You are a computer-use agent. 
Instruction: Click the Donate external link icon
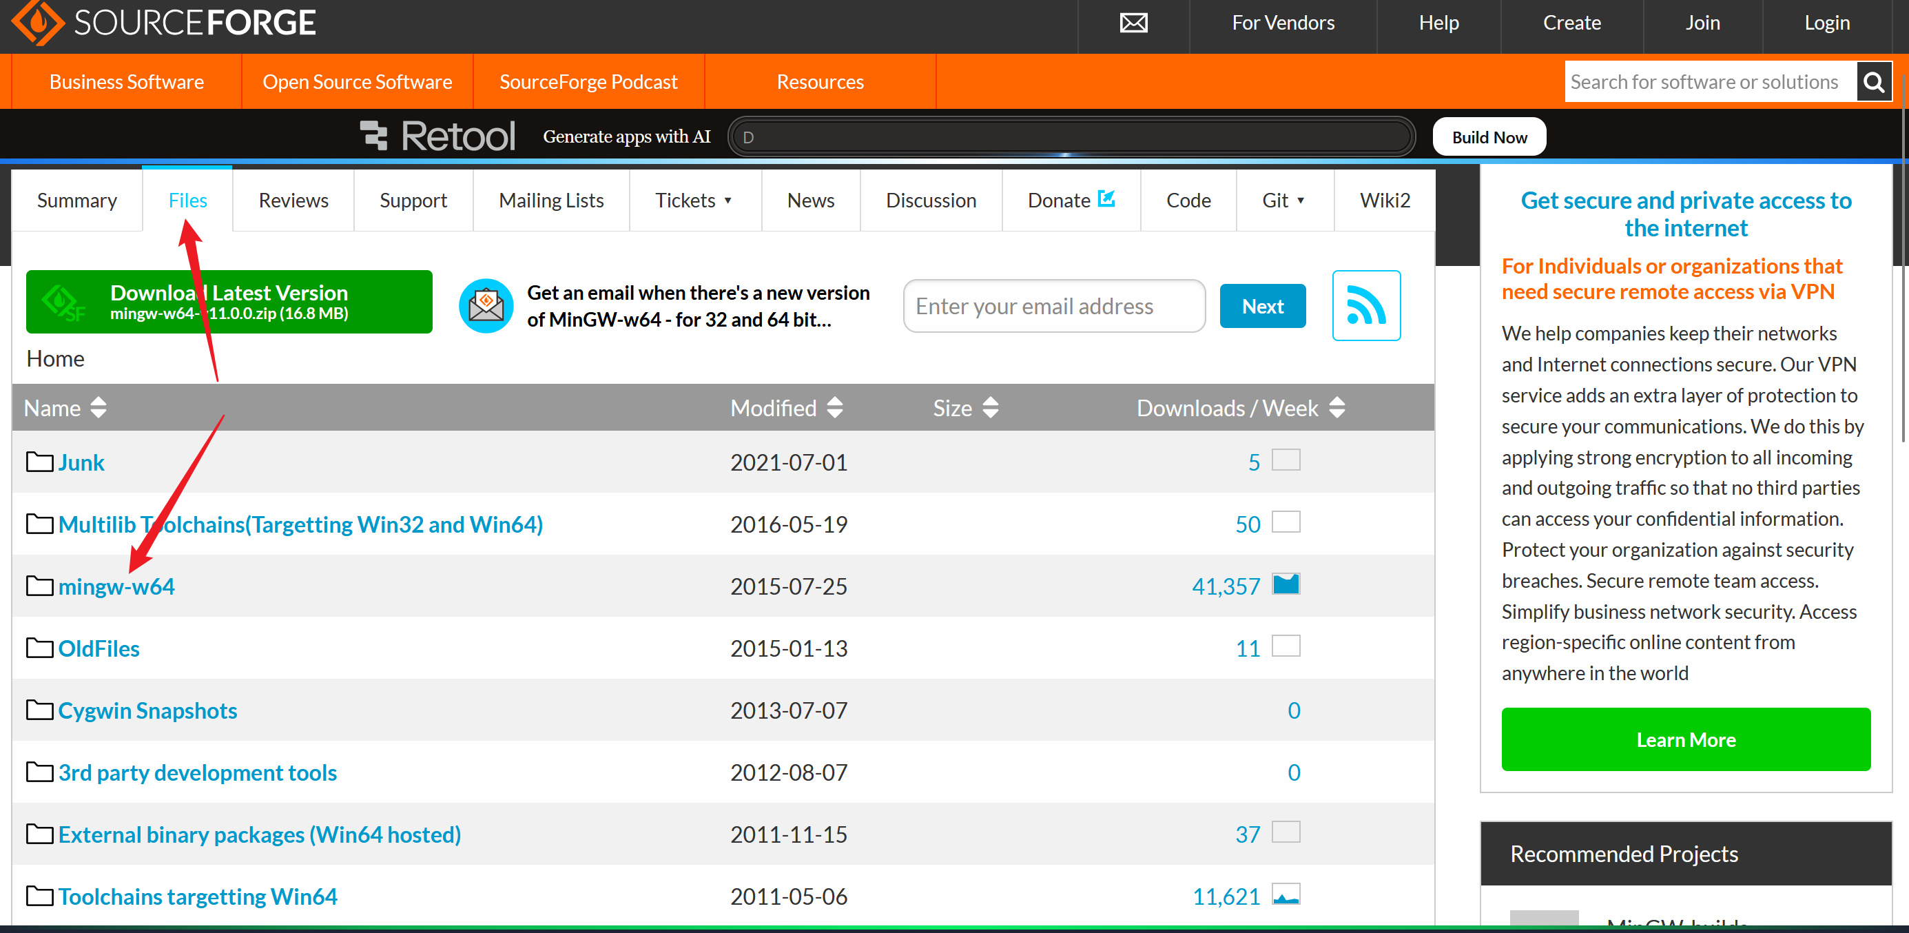1106,198
